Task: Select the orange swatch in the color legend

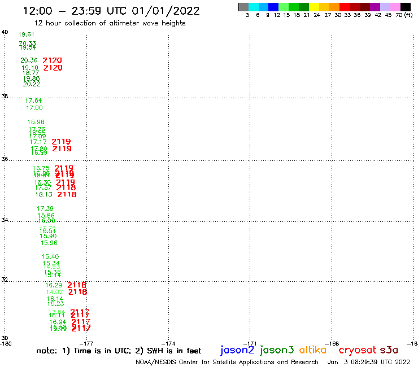Action: point(334,7)
